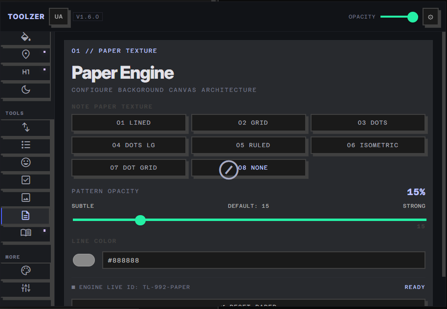This screenshot has height=309, width=447.
Task: Choose the 05 RULED paper texture
Action: click(248, 145)
